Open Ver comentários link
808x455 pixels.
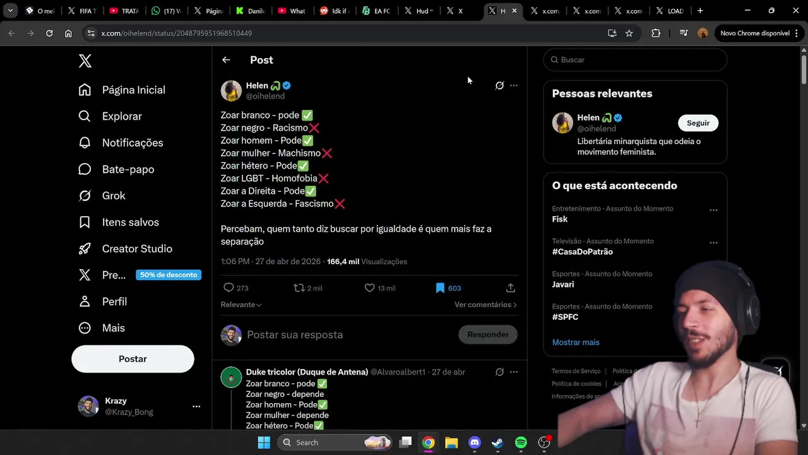485,305
